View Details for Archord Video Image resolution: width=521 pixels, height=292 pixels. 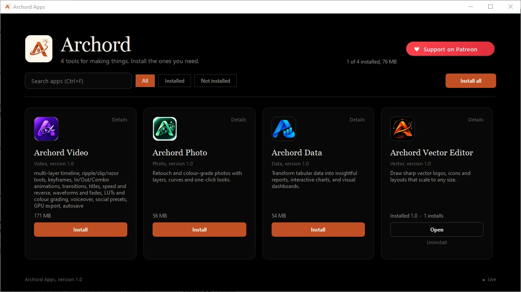click(119, 120)
